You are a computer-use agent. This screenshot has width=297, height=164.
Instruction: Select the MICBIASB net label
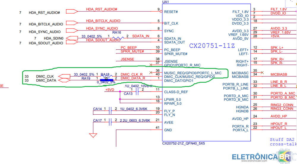[279, 74]
